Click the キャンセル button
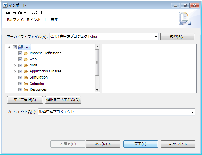This screenshot has width=202, height=155. pos(178,144)
